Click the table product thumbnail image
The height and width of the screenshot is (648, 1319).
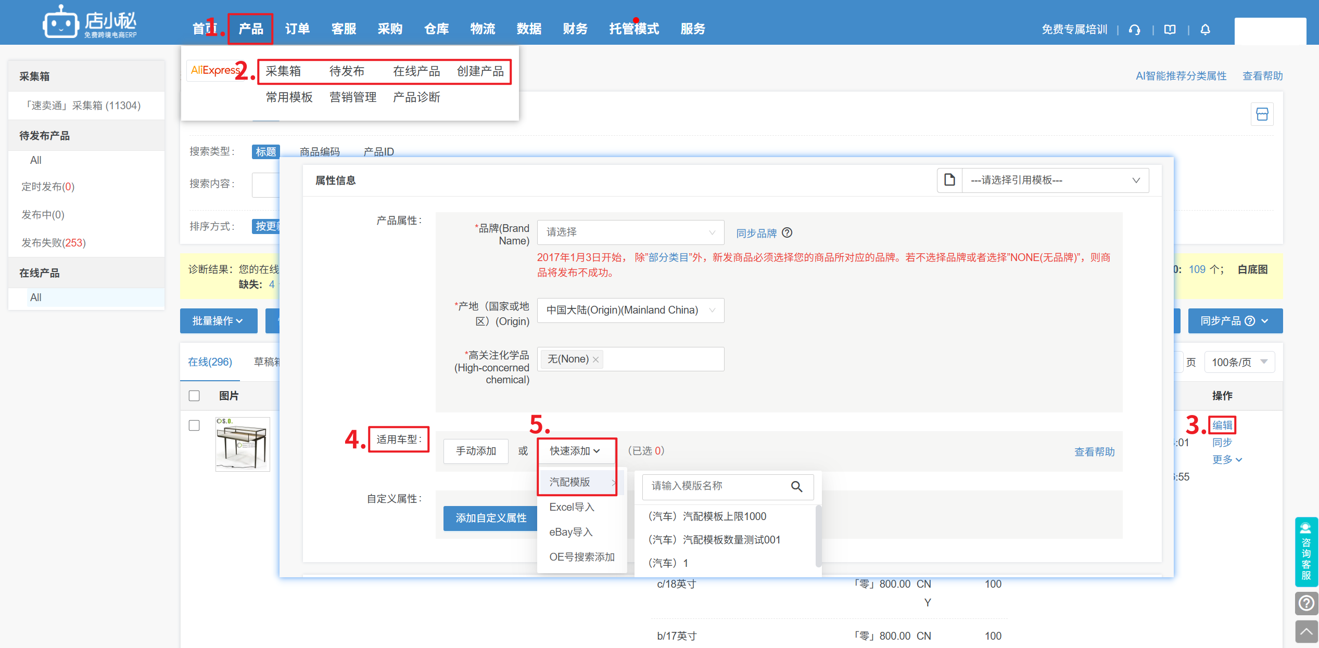(x=243, y=444)
